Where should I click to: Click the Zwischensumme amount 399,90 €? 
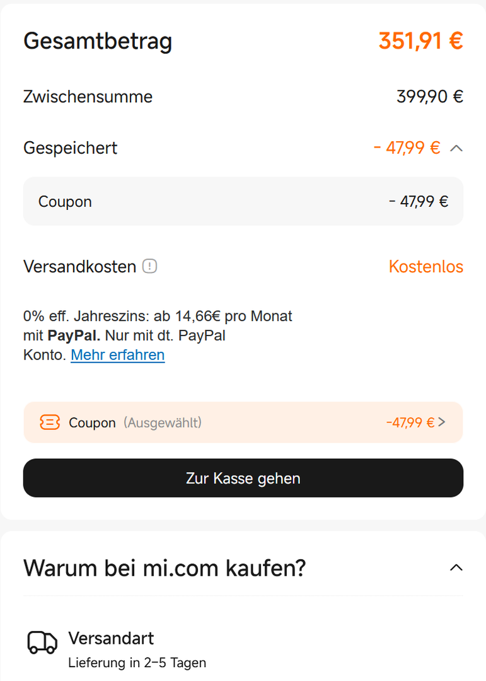(x=429, y=97)
